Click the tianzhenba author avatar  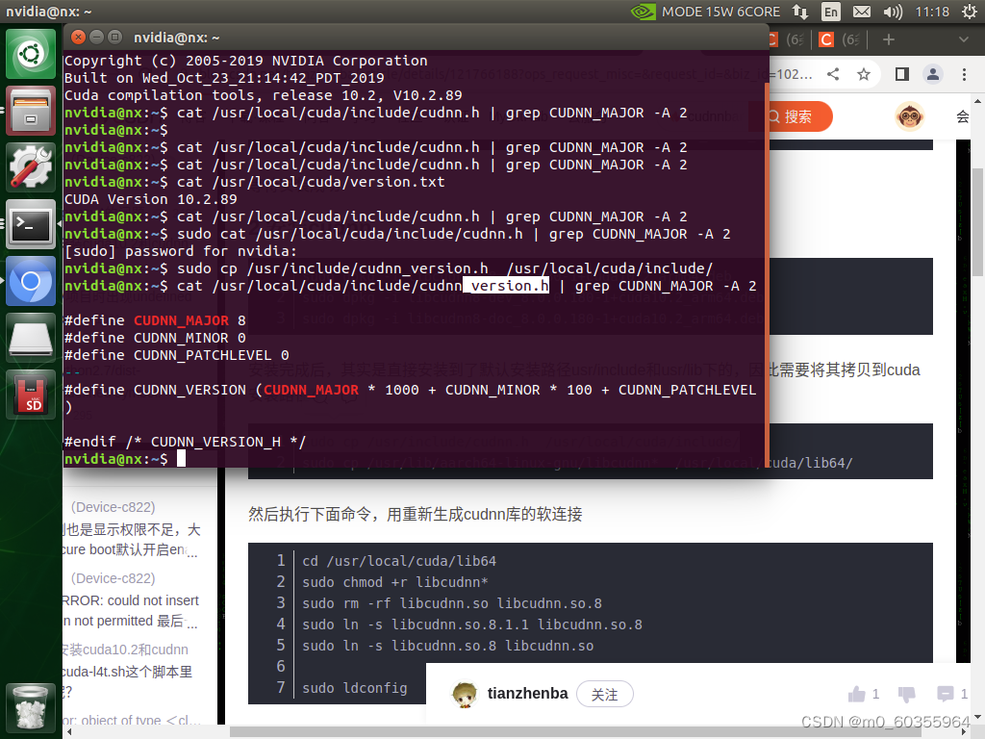[x=465, y=694]
